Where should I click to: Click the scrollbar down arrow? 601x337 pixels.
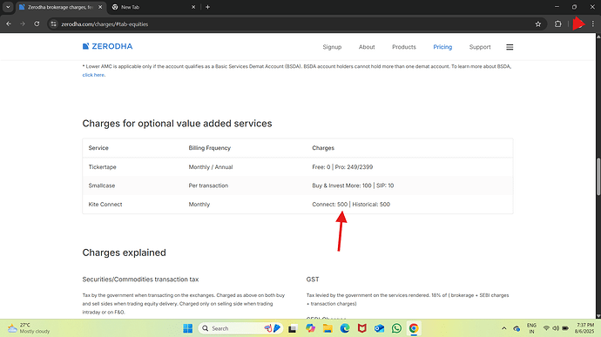(598, 316)
